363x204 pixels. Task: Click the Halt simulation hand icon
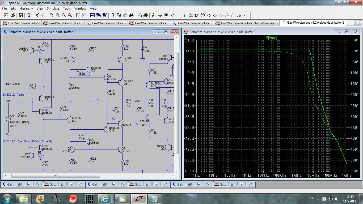43,15
